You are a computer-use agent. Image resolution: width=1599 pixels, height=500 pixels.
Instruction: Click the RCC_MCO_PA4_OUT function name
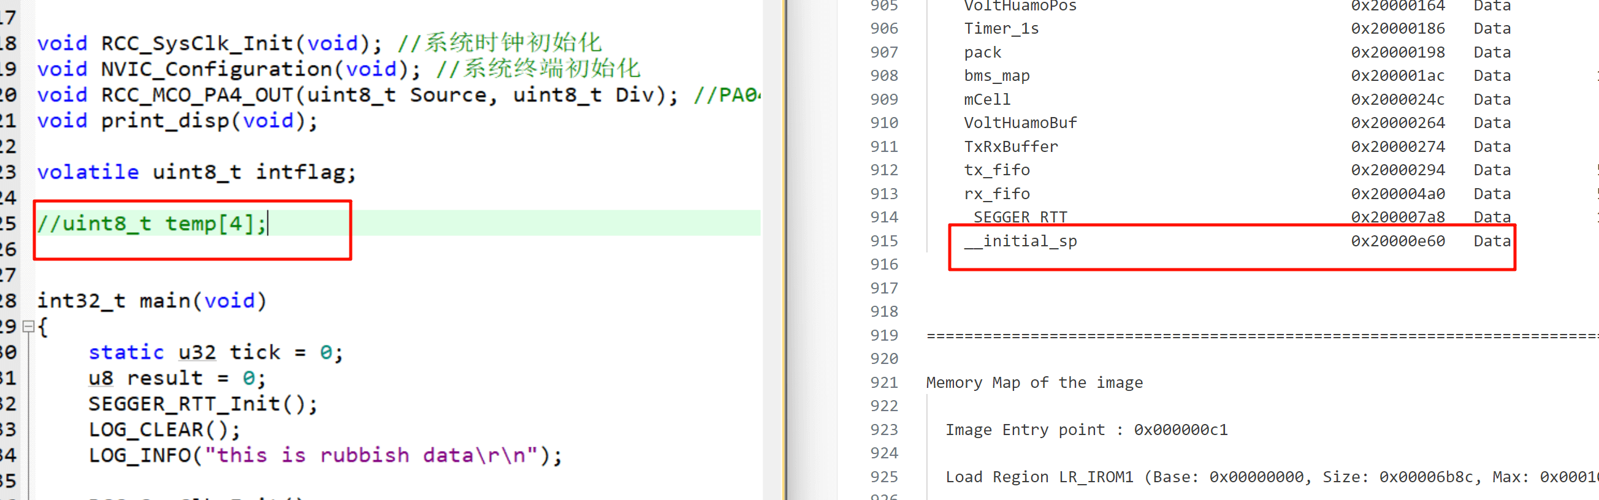197,95
